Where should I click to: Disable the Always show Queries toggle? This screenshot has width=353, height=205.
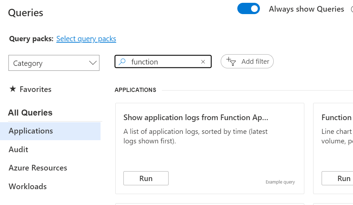(x=249, y=8)
